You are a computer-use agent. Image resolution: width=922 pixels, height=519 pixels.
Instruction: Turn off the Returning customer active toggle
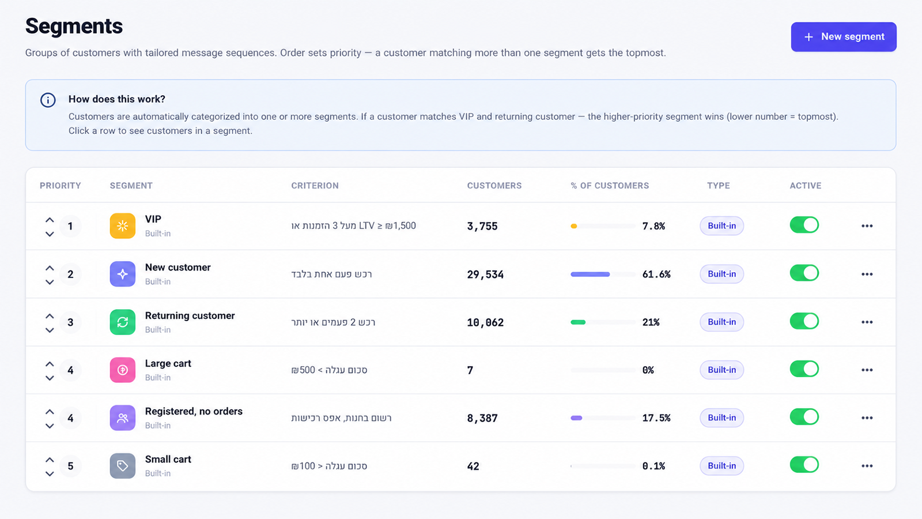click(x=804, y=321)
